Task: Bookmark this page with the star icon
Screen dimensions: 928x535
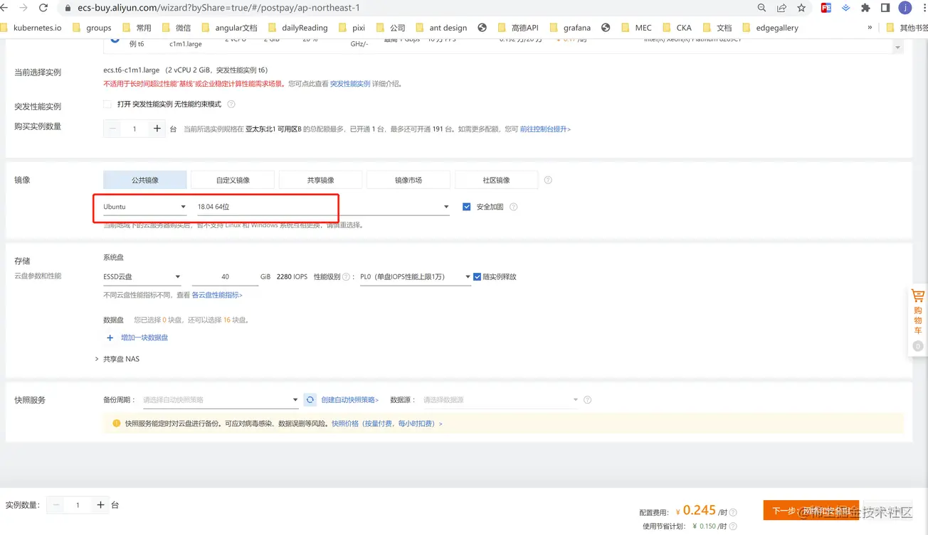Action: tap(802, 8)
